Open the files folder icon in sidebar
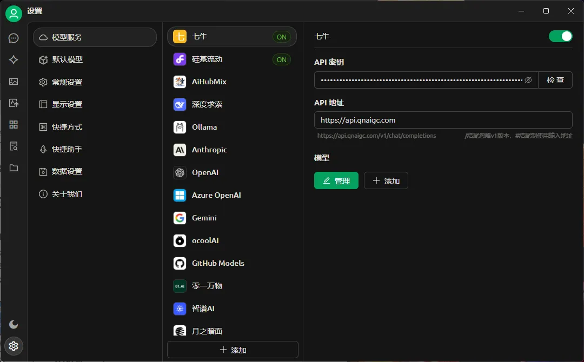 pyautogui.click(x=14, y=168)
